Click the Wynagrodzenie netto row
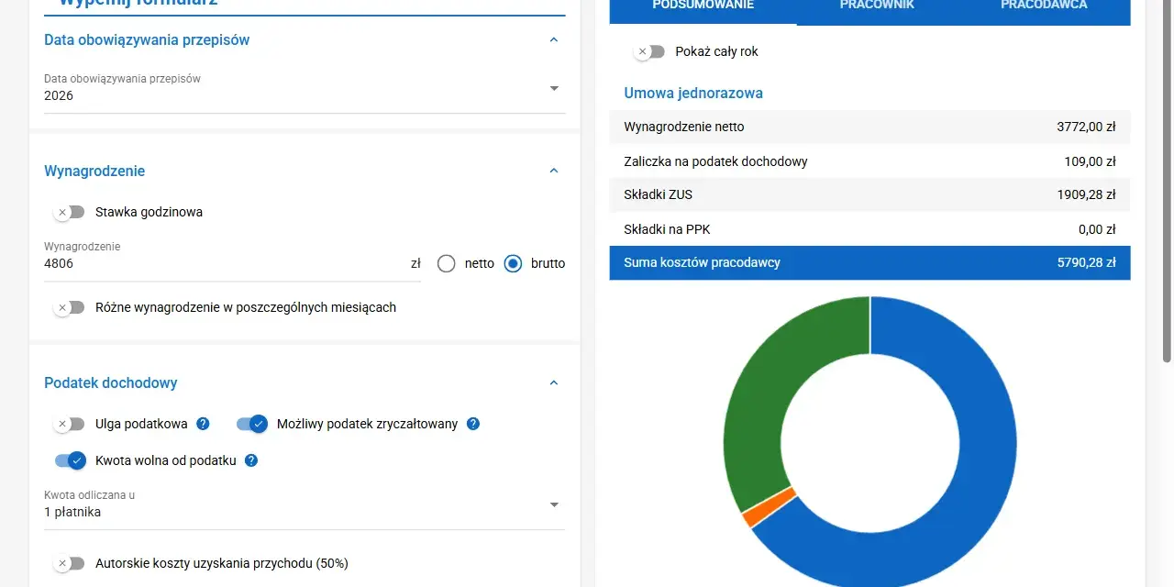 coord(869,127)
